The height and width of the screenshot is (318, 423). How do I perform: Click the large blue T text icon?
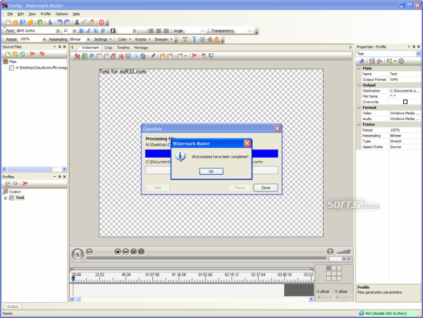[194, 39]
